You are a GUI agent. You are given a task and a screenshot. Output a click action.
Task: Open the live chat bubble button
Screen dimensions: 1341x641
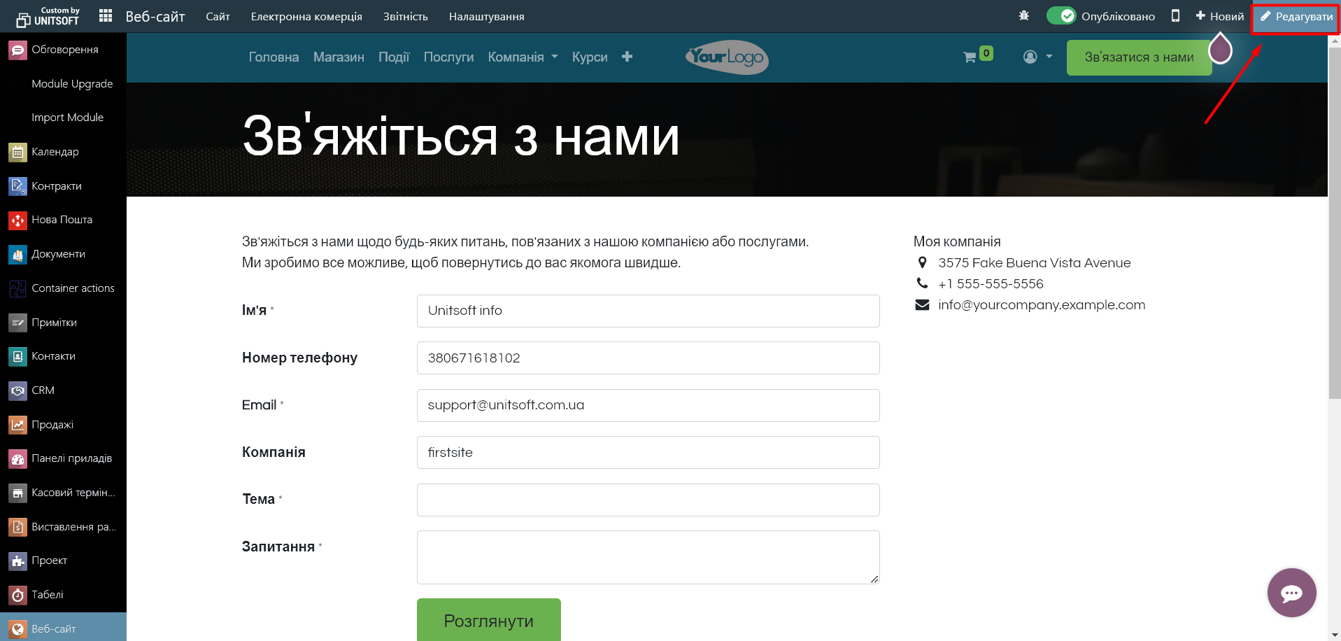click(1291, 593)
